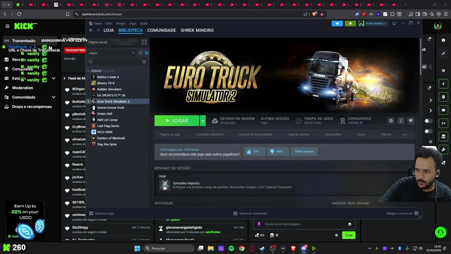The image size is (451, 254).
Task: Expand the Estúdio section chevron in Kick sidebar
Action: click(x=54, y=78)
